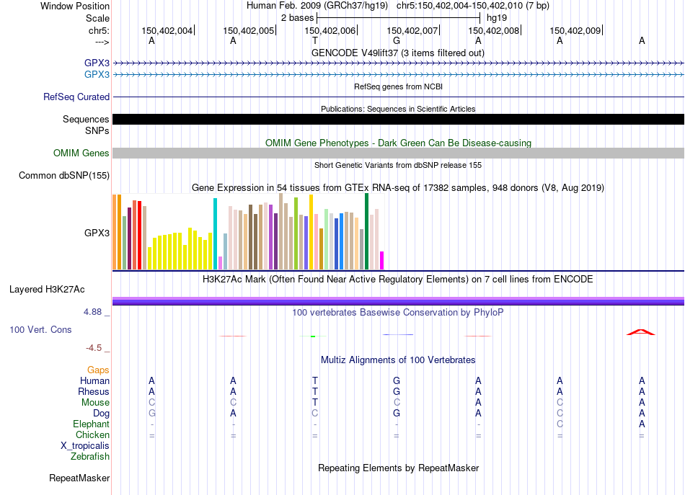Click the green PhyloP conservation mark

[313, 336]
